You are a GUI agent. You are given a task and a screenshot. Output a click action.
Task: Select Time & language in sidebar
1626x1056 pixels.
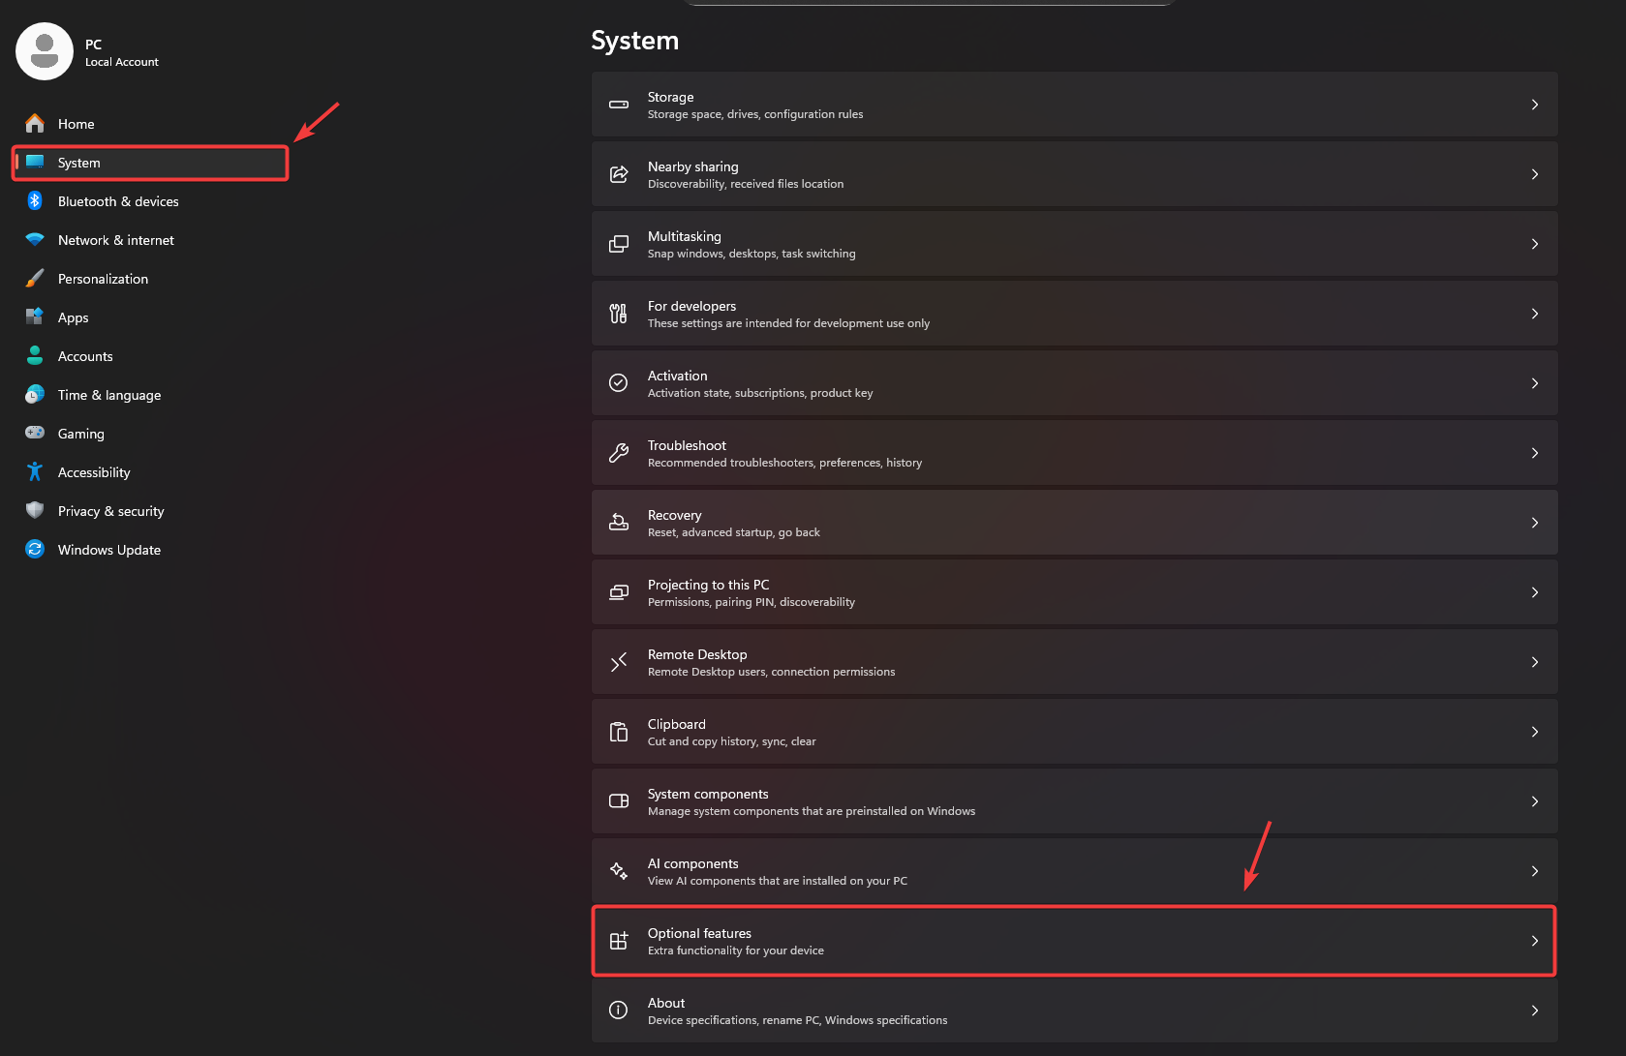pyautogui.click(x=108, y=395)
